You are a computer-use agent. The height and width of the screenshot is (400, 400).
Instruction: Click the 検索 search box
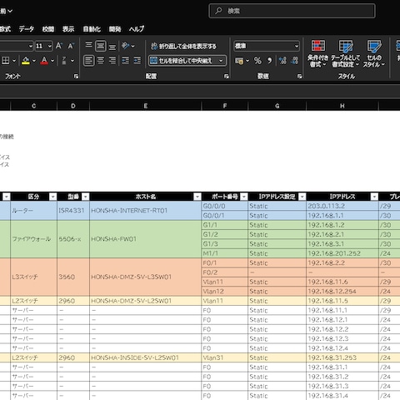coord(292,11)
